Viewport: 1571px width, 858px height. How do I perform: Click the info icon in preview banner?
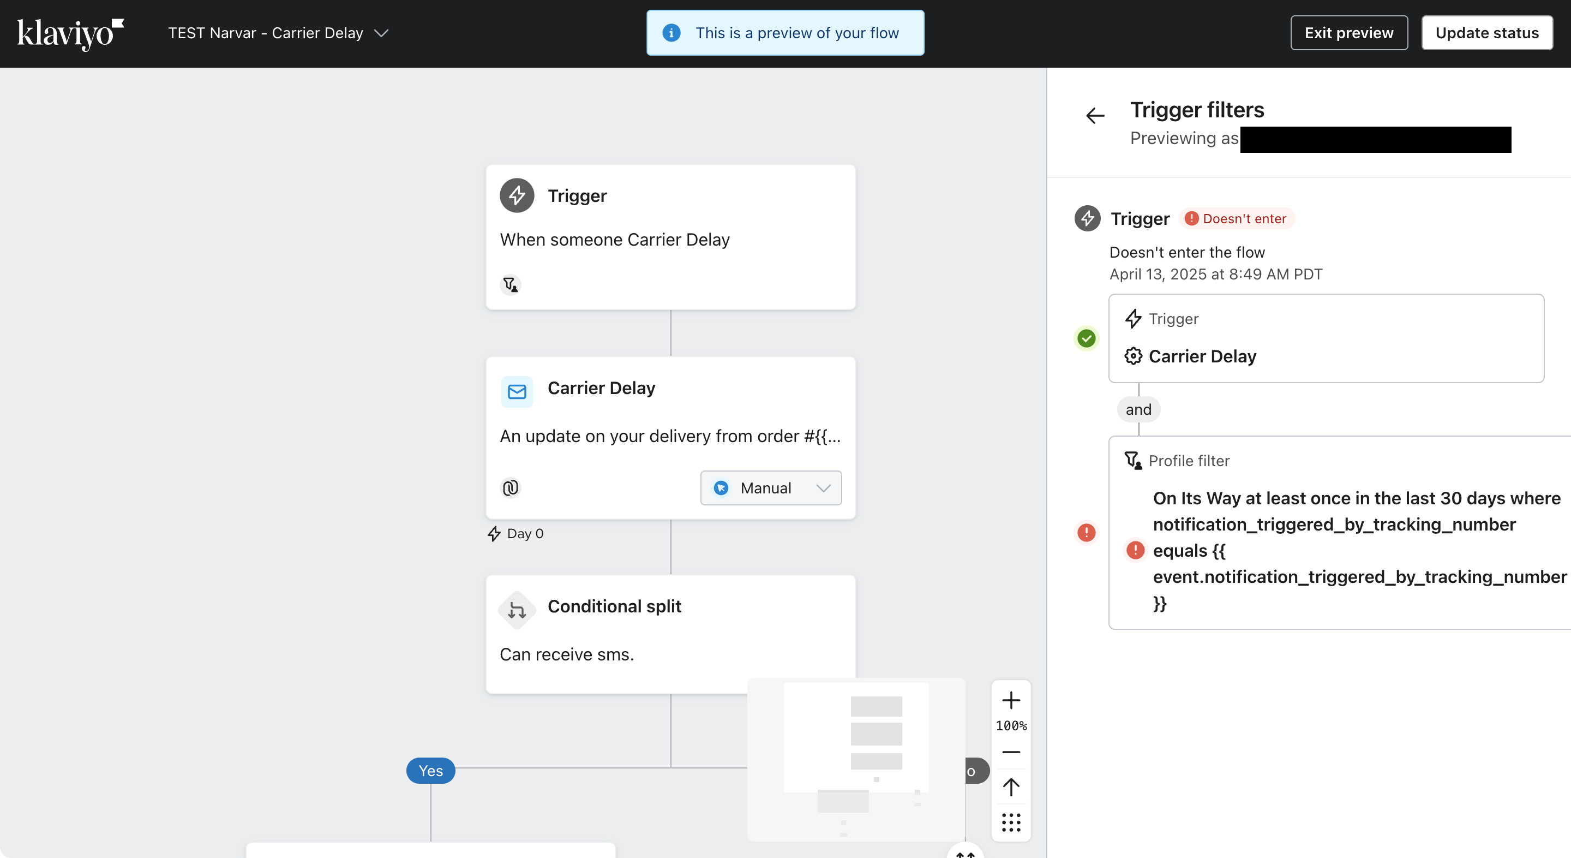[671, 33]
